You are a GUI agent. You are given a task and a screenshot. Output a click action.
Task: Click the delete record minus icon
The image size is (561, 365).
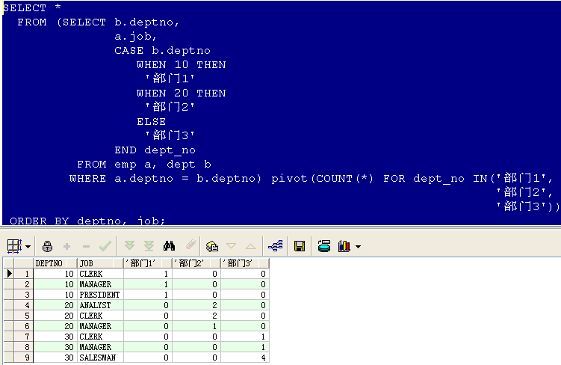(x=86, y=246)
